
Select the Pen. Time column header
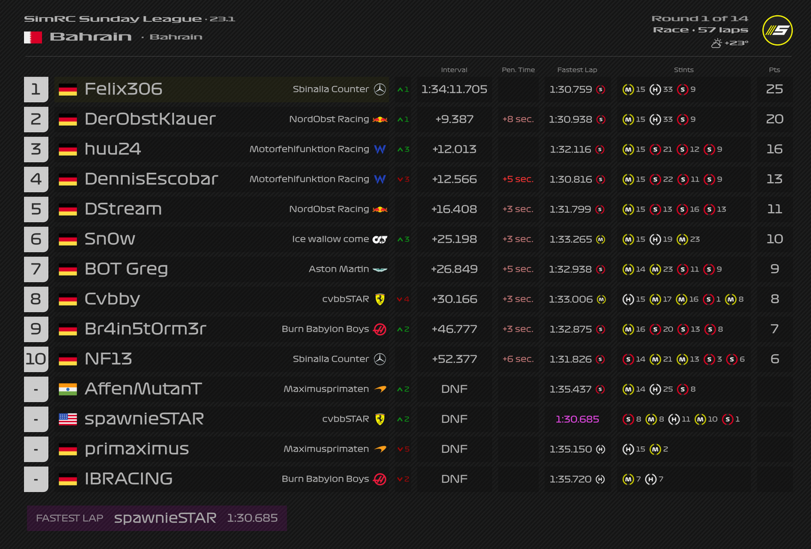(x=518, y=70)
